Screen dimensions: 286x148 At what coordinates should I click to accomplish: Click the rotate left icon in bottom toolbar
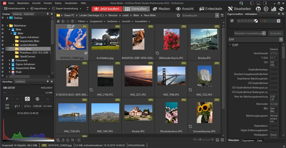tap(62, 140)
